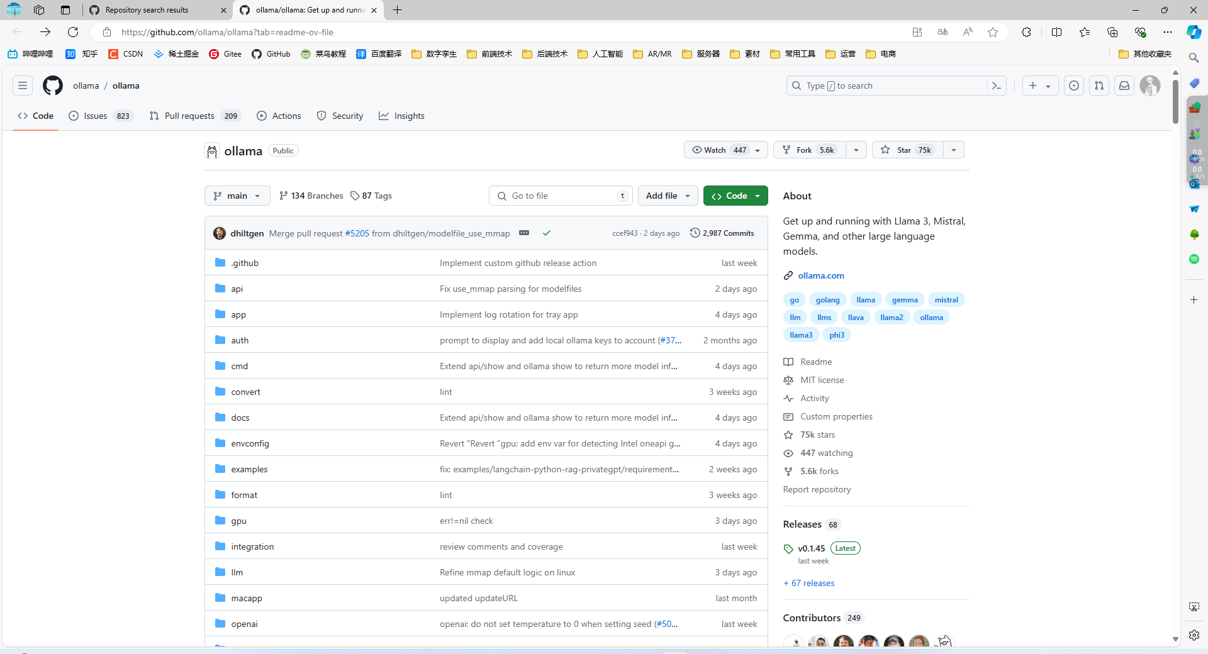View the commit status green checkmark
1208x654 pixels.
coord(547,233)
